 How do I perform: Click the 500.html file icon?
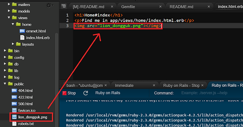point(14,104)
